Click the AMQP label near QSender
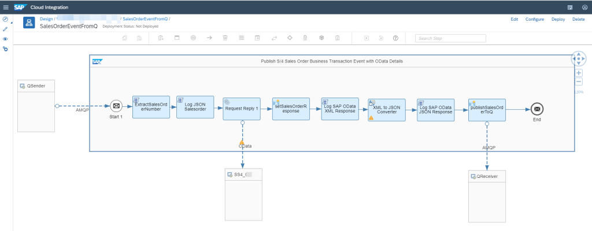Screen dimensions: 592x231 coord(82,110)
